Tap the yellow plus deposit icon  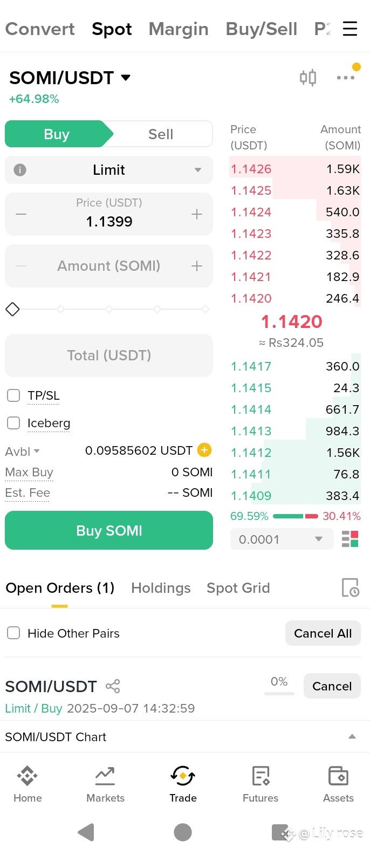[x=204, y=450]
